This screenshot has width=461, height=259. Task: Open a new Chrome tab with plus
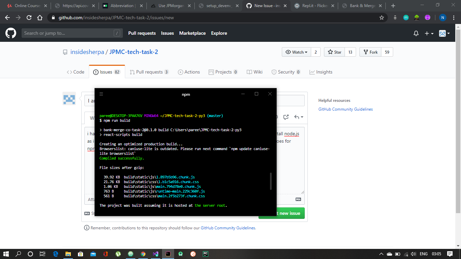click(393, 6)
